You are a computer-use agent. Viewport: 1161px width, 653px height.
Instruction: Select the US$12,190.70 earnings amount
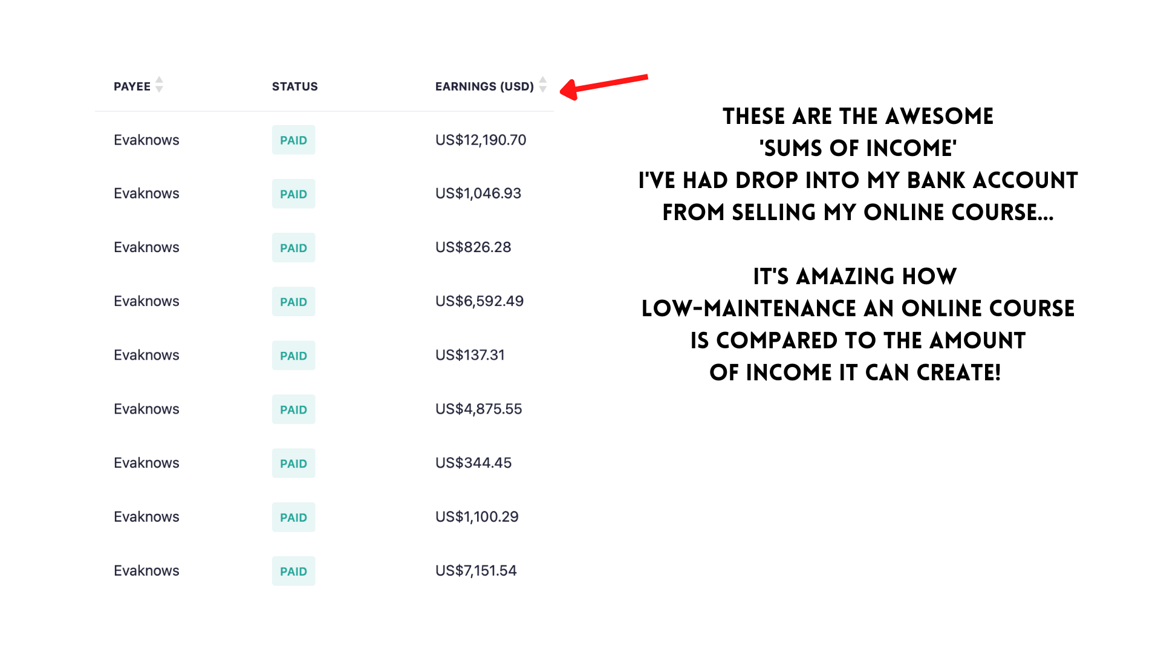(x=481, y=140)
